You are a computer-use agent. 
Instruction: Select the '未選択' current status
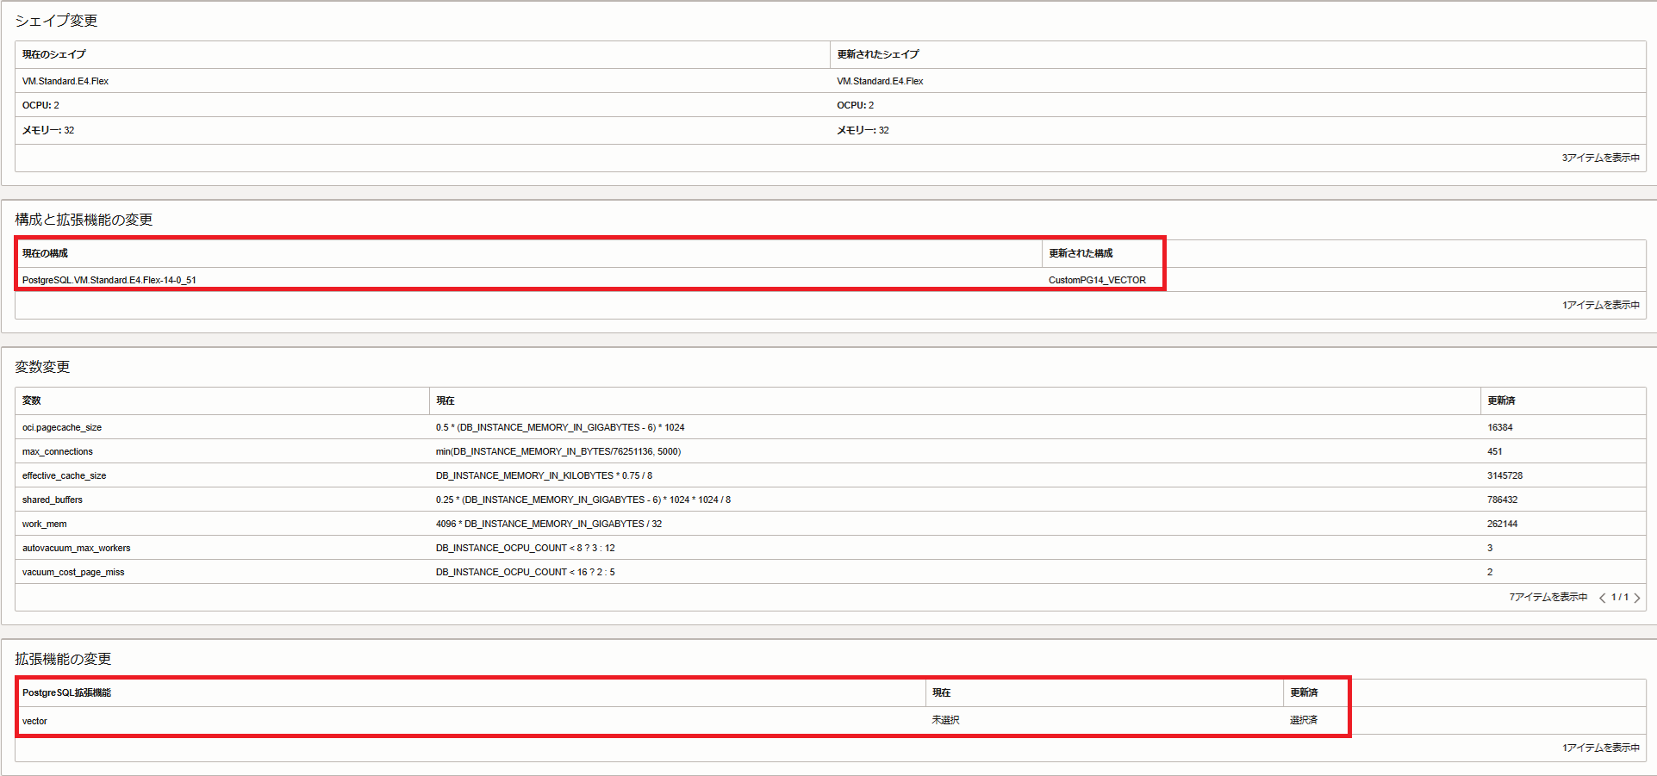(x=945, y=720)
